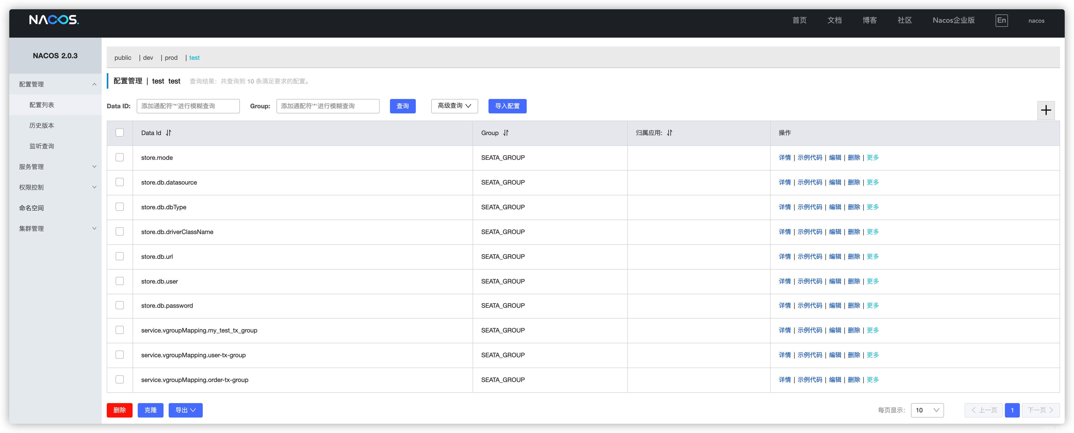Viewport: 1074px width, 433px height.
Task: Focus the Data ID search field
Action: 188,106
